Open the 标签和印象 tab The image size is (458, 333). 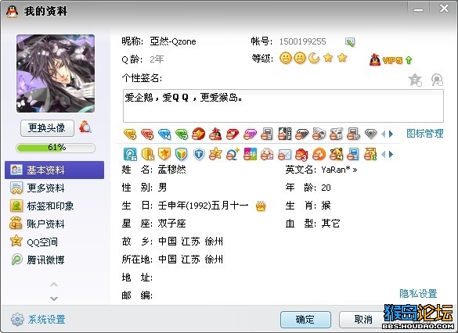pyautogui.click(x=54, y=206)
